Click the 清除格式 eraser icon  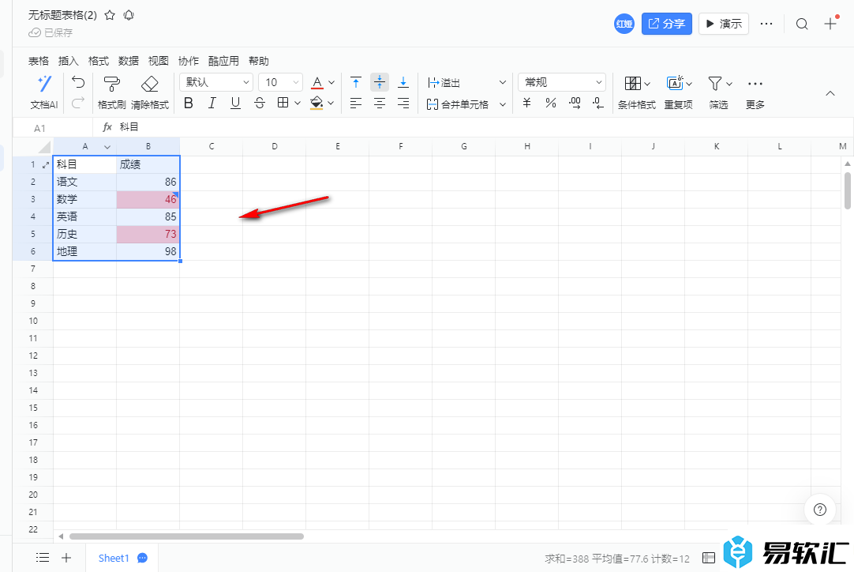149,84
